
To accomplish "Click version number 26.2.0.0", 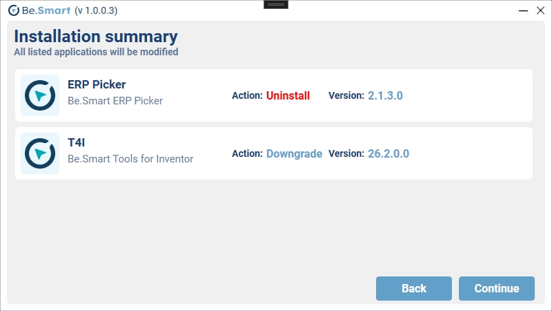I will pos(388,154).
